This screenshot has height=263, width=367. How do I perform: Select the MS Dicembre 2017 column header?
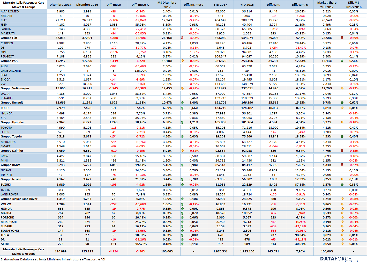tap(167, 5)
